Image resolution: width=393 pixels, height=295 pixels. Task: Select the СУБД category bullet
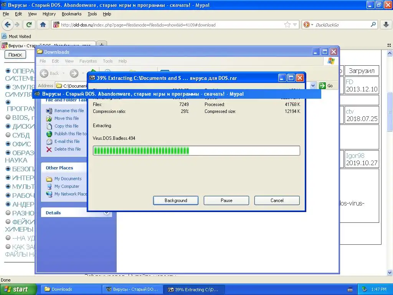8,135
